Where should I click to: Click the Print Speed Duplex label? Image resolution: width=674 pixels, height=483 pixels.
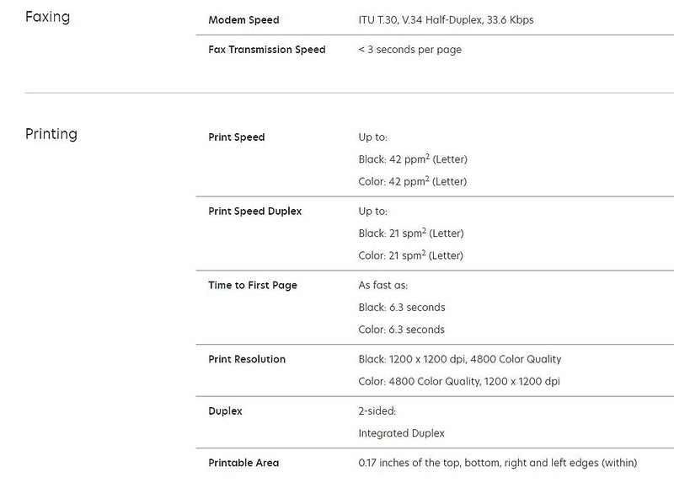[x=254, y=212]
